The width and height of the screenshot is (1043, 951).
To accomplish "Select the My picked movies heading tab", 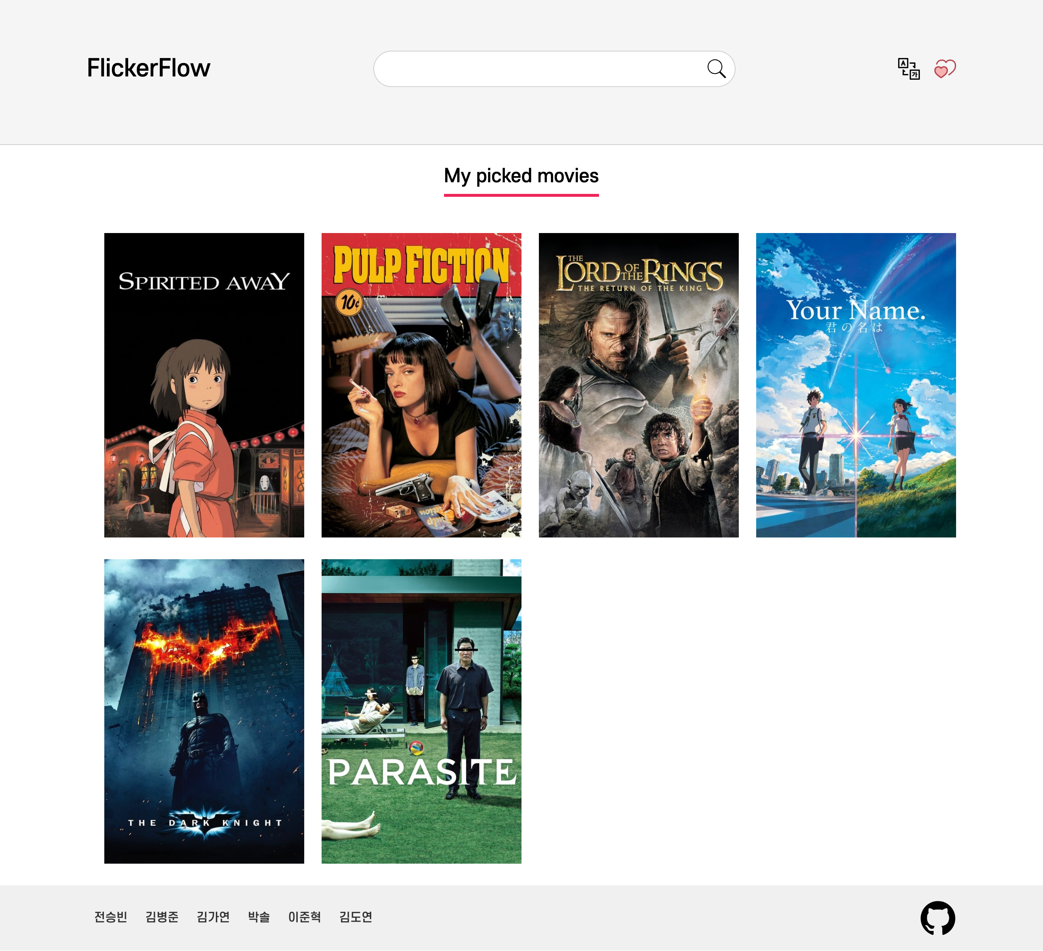I will coord(521,176).
